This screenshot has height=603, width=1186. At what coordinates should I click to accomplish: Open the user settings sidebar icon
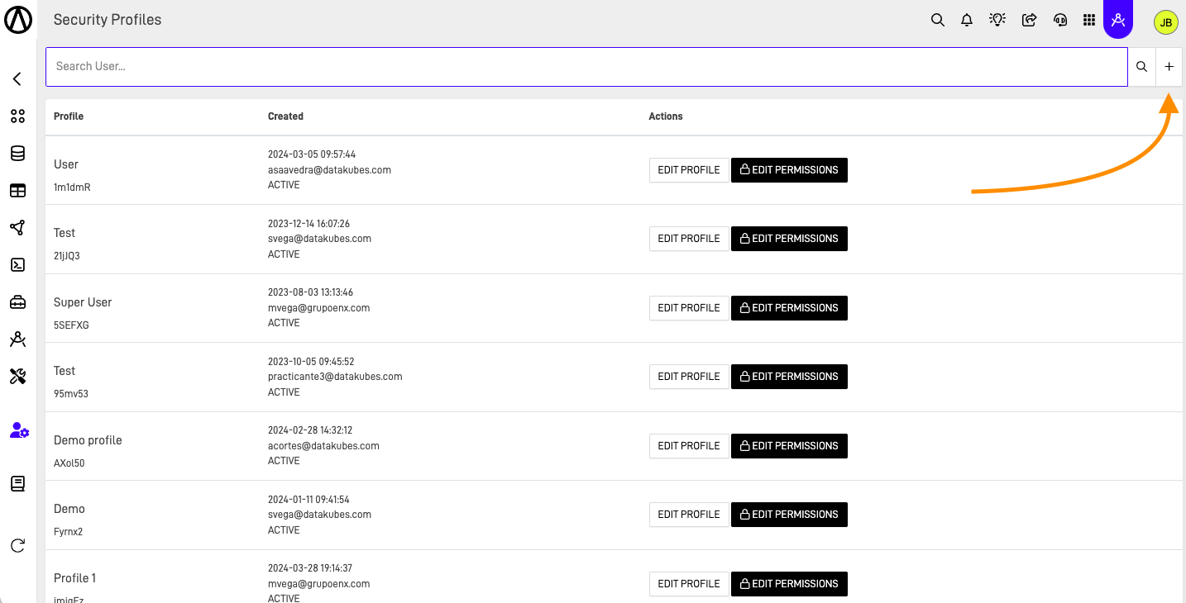(19, 430)
